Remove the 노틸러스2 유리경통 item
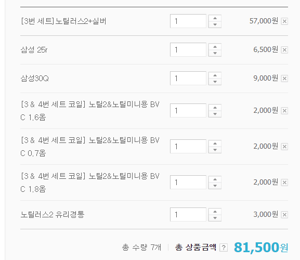The height and width of the screenshot is (260, 300). click(284, 215)
